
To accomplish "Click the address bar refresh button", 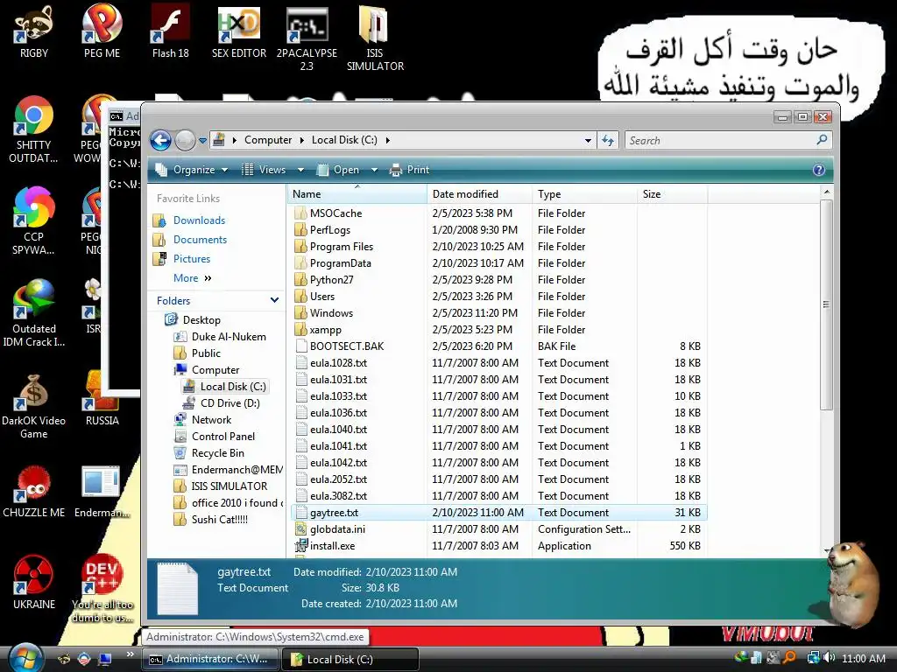I will click(608, 140).
